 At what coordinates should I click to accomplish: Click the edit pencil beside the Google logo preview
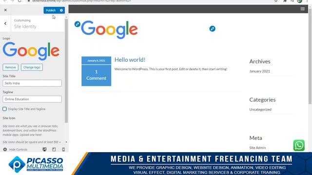77,24
